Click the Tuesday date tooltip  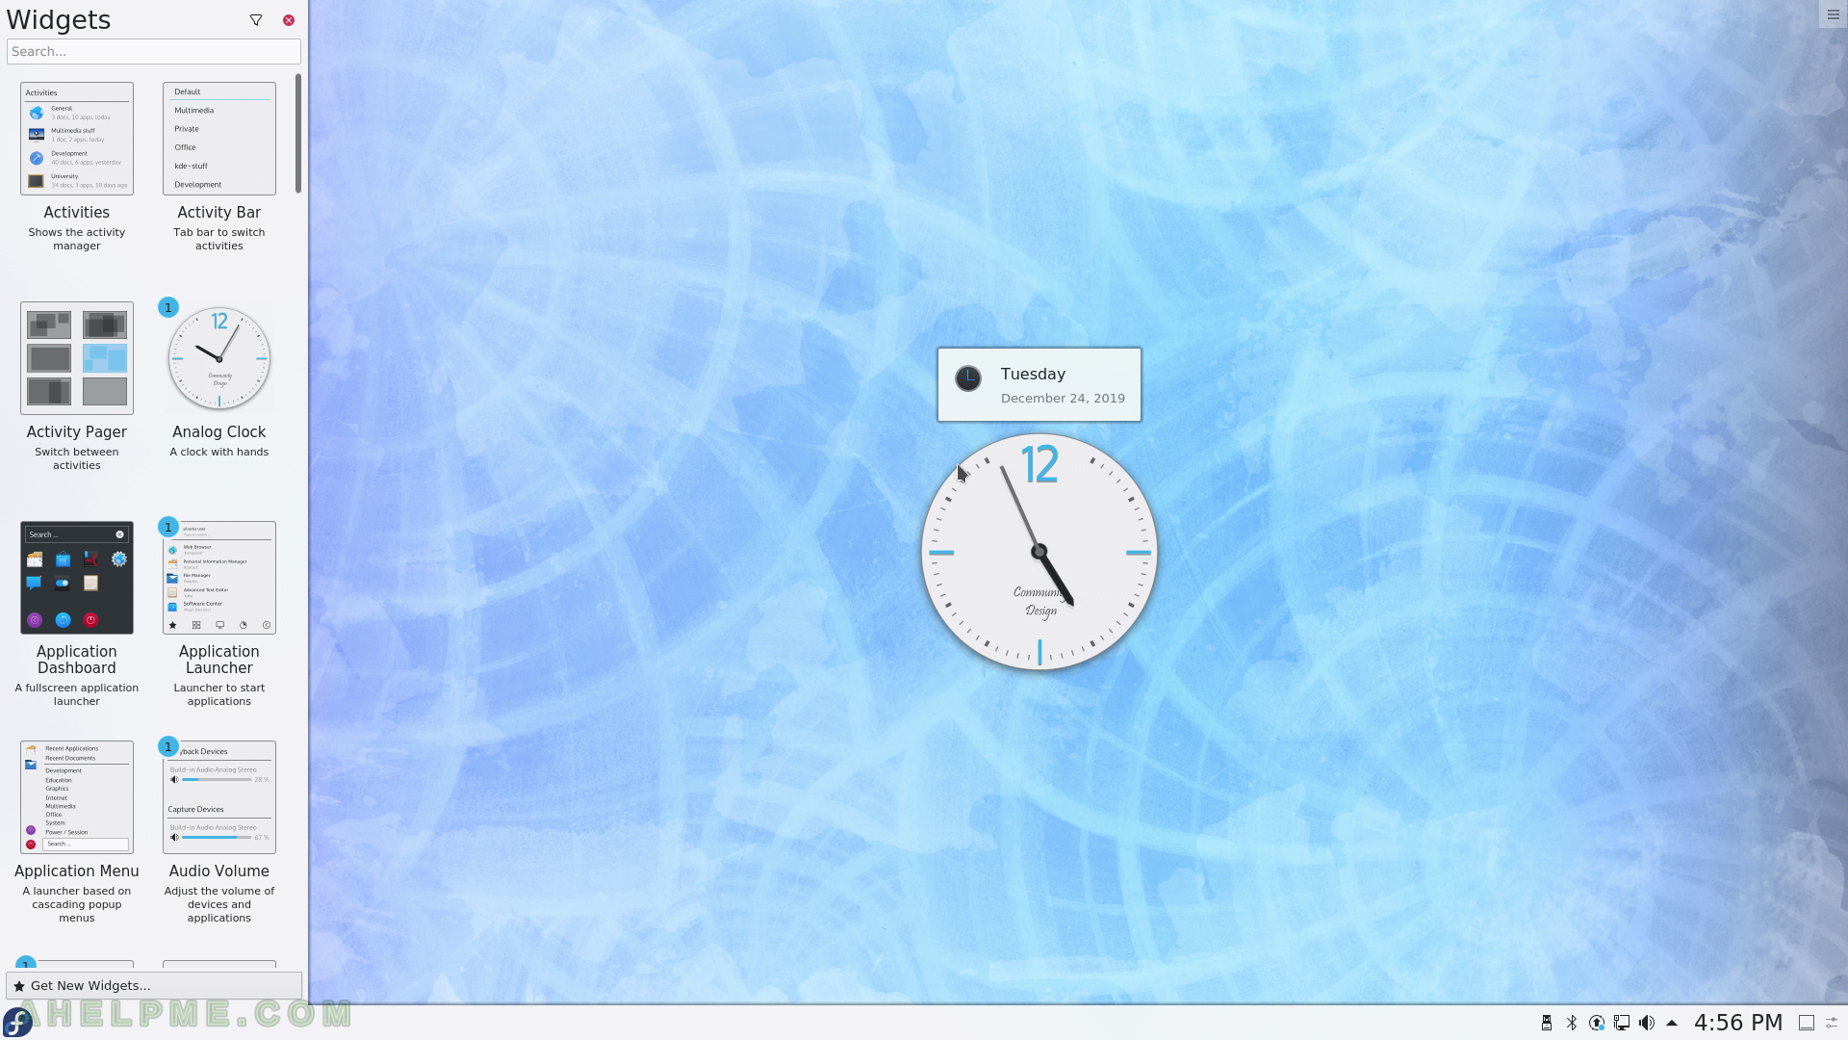(1039, 384)
